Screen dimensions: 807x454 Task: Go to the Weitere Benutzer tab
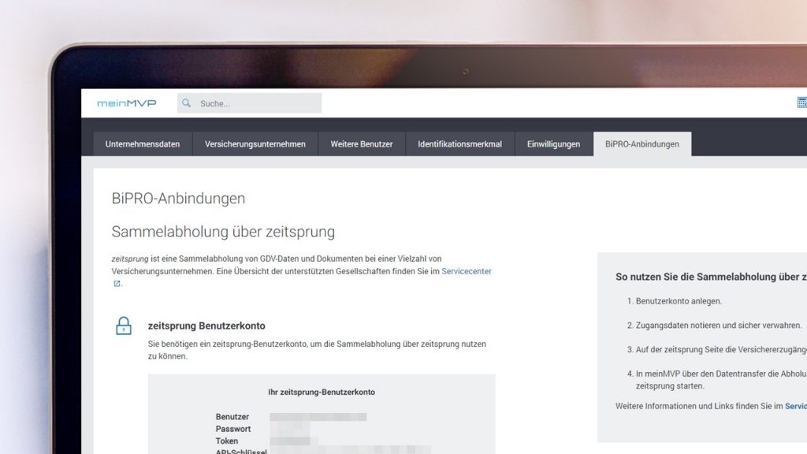point(361,144)
